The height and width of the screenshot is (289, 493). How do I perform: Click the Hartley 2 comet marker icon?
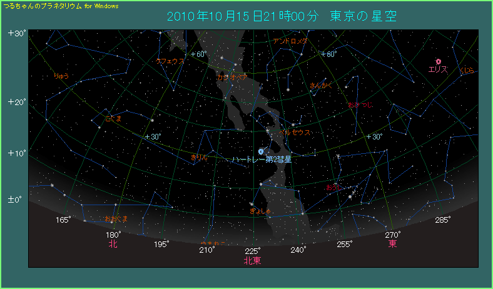pos(261,151)
